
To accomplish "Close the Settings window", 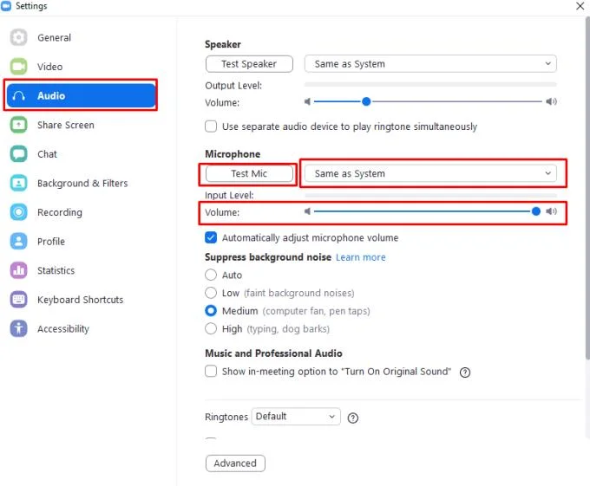I will pos(580,6).
